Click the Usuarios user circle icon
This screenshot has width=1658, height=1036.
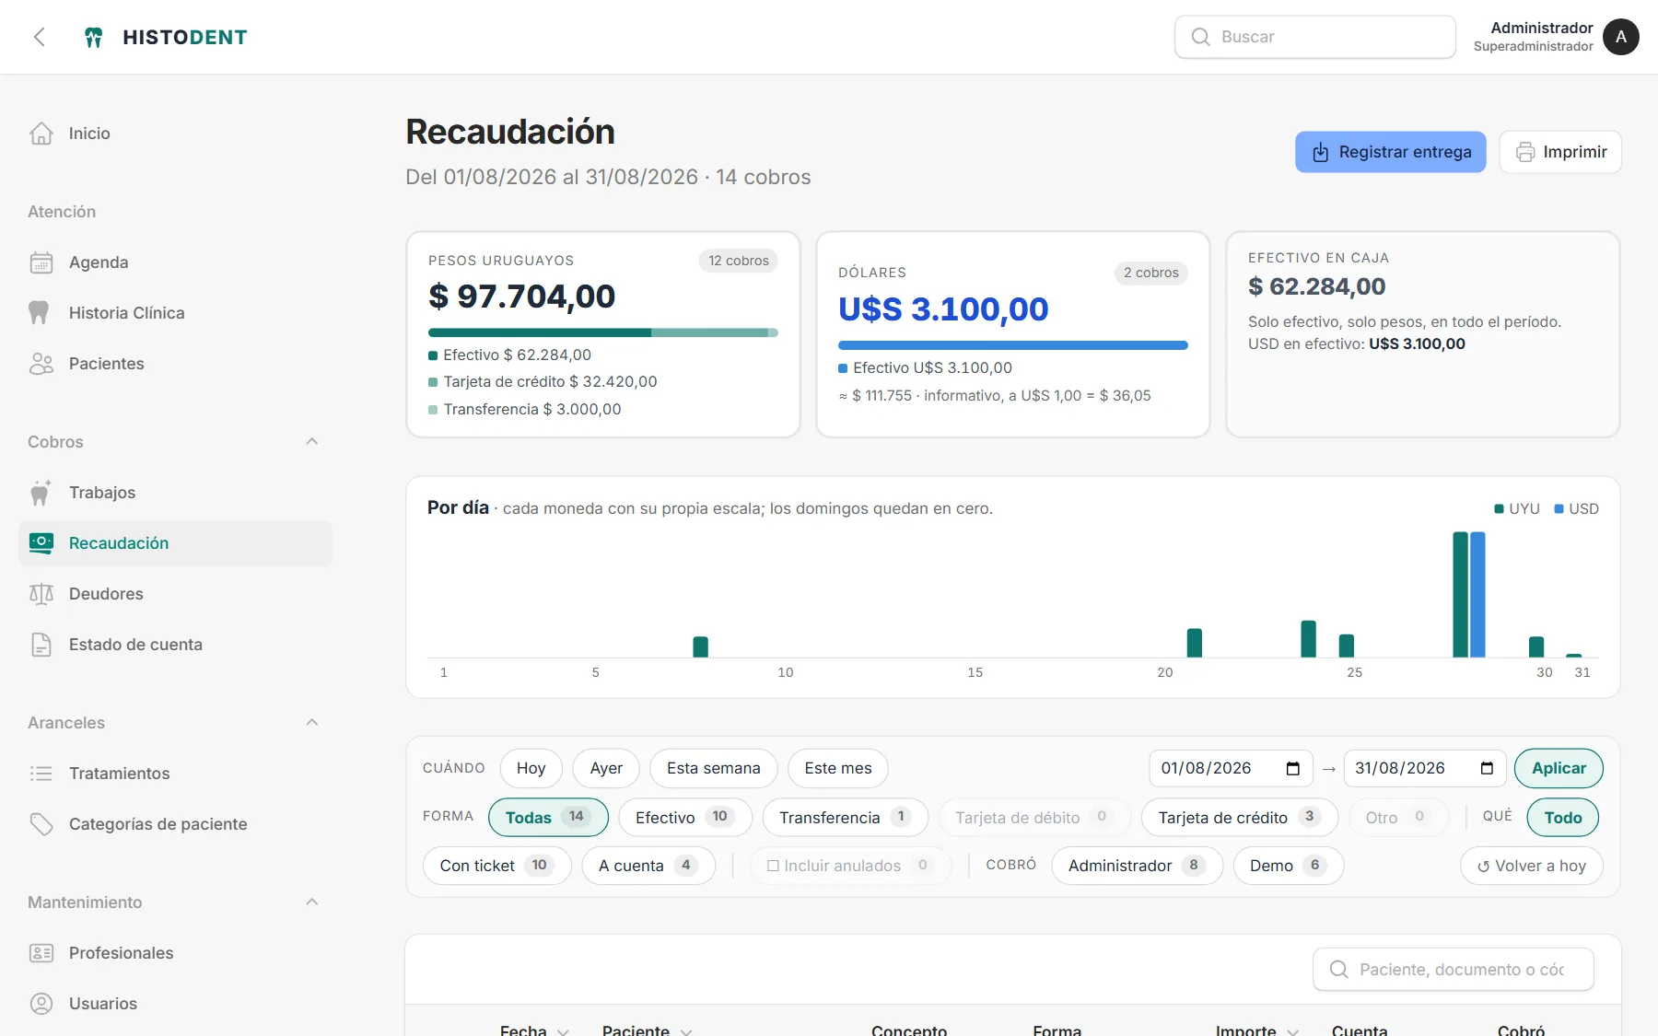[x=41, y=1004]
